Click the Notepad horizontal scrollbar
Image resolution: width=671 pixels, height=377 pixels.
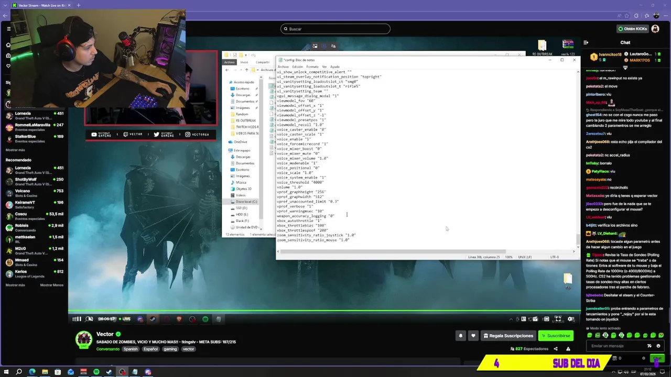click(393, 251)
